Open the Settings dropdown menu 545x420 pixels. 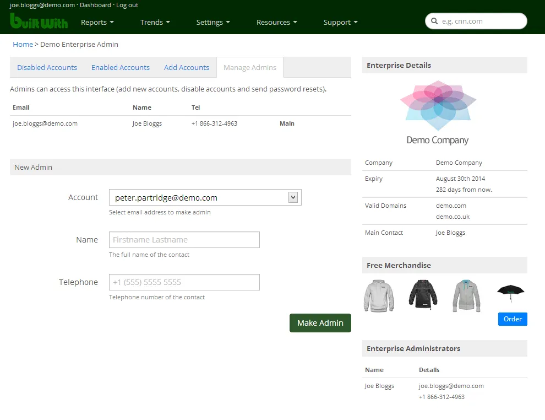[x=213, y=23]
